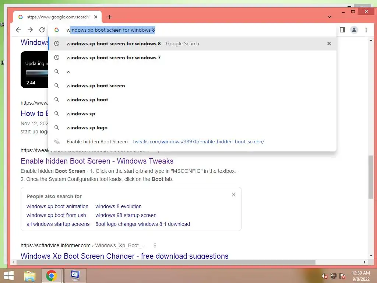
Task: Pick the 'windows xp boot screen' suggestion
Action: click(x=192, y=85)
